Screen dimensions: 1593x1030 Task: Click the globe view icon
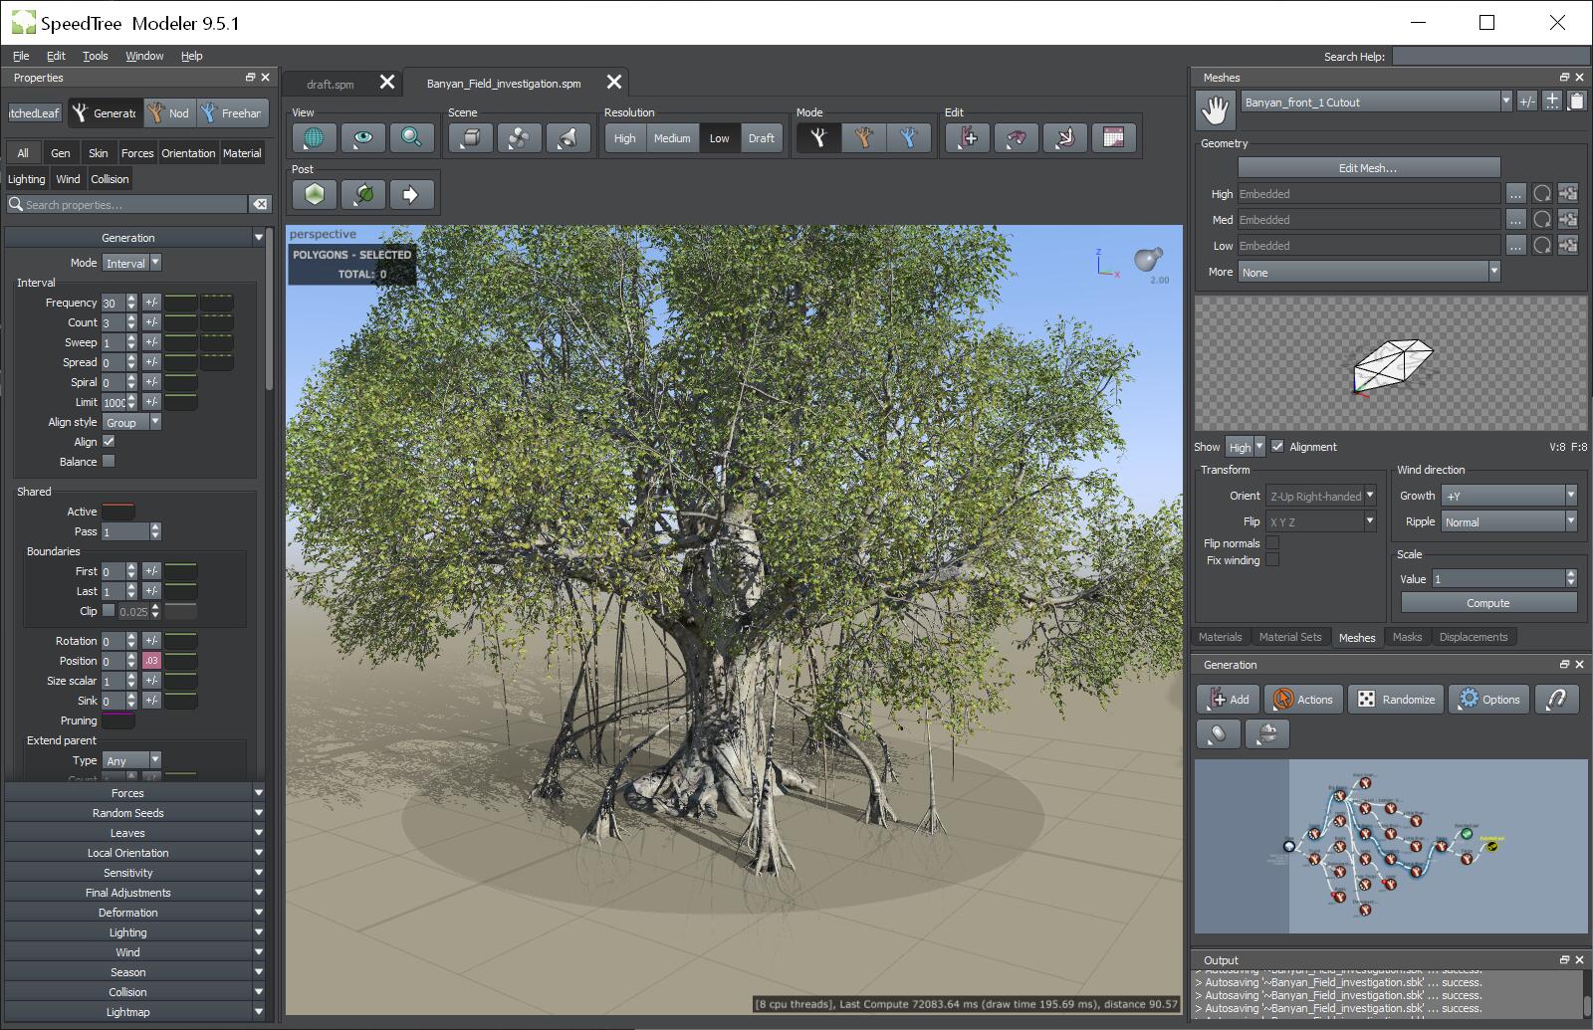tap(314, 138)
